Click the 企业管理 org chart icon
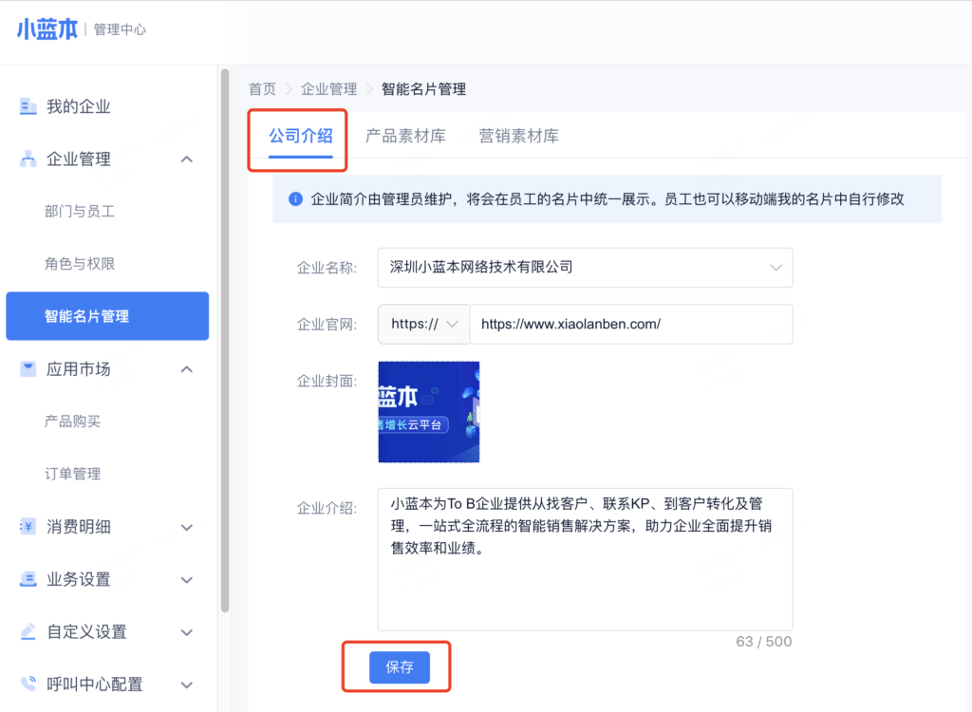This screenshot has width=972, height=712. click(x=28, y=159)
